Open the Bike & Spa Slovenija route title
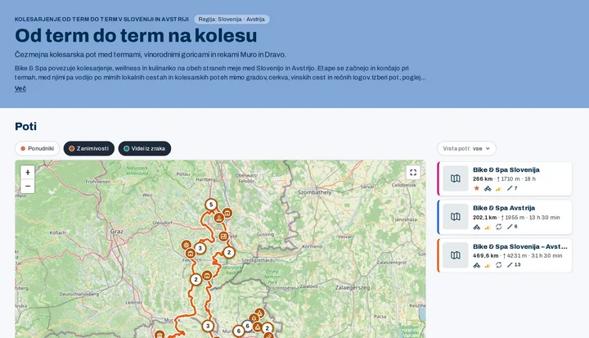The width and height of the screenshot is (589, 338). [506, 170]
